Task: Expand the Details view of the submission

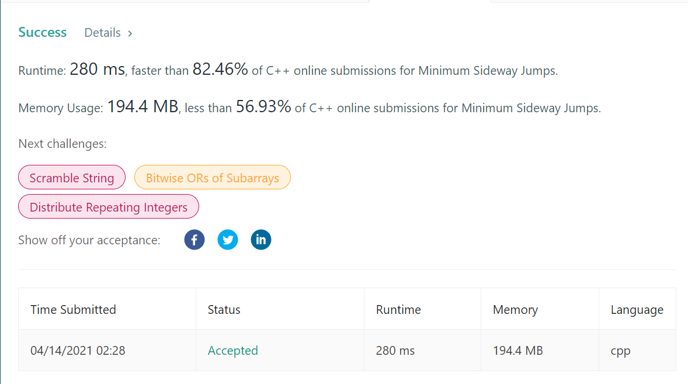Action: coord(102,33)
